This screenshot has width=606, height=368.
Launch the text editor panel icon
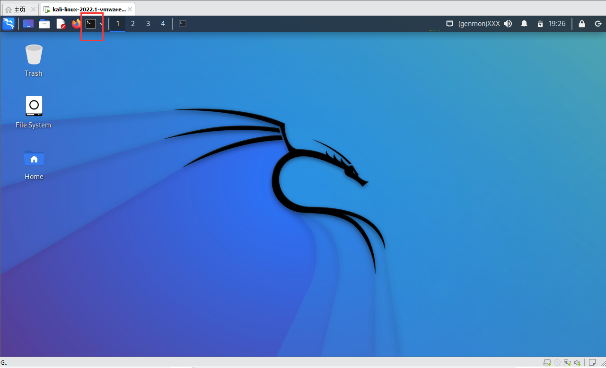pos(61,24)
